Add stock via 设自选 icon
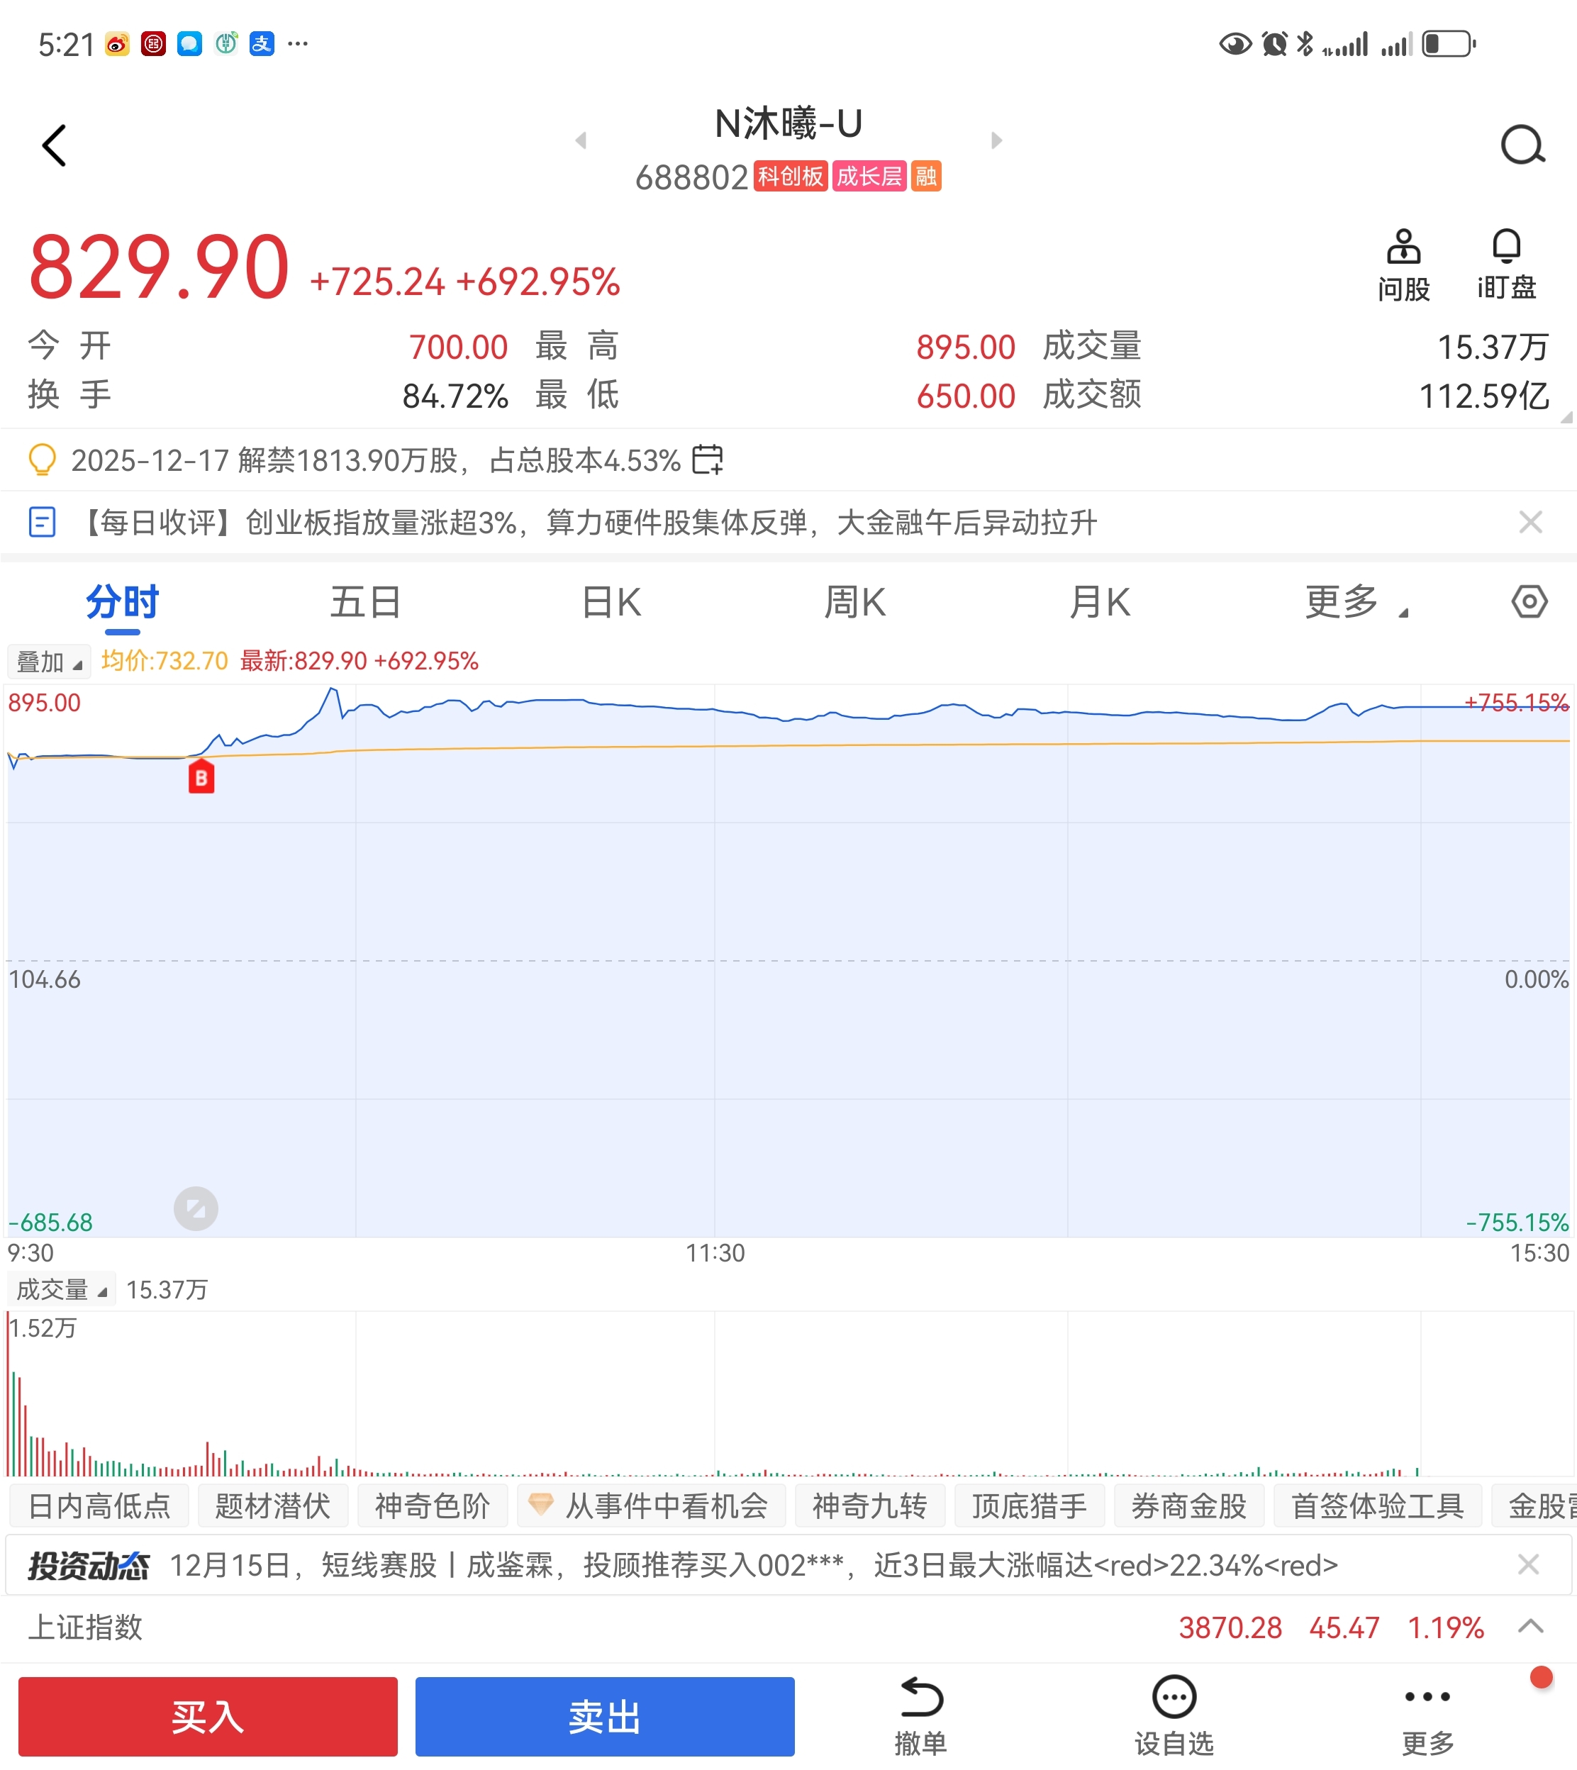The width and height of the screenshot is (1577, 1770). coord(1174,1698)
